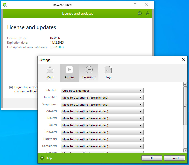
Task: Expand the Incurable action dropdown
Action: point(102,98)
